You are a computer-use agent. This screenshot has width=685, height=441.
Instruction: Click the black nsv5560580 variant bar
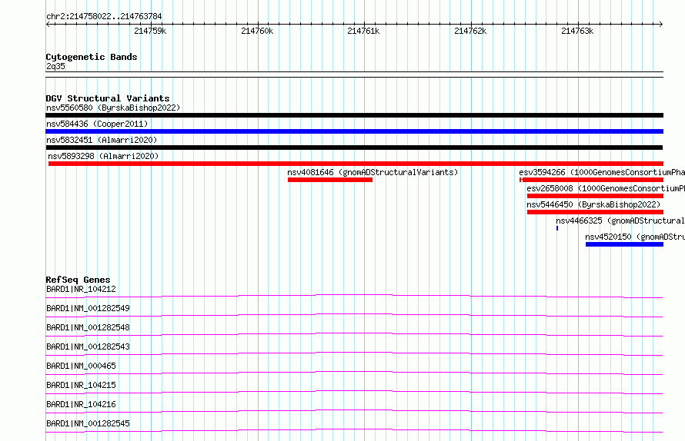pyautogui.click(x=354, y=115)
